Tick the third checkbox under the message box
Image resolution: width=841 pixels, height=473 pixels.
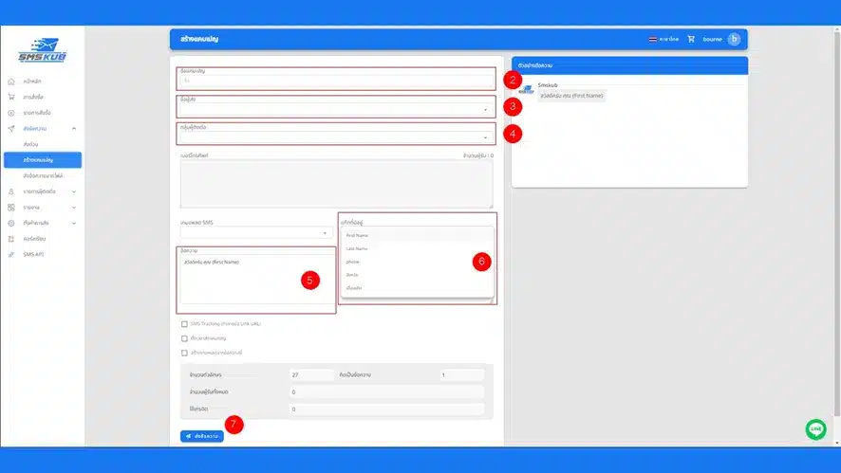[x=184, y=353]
